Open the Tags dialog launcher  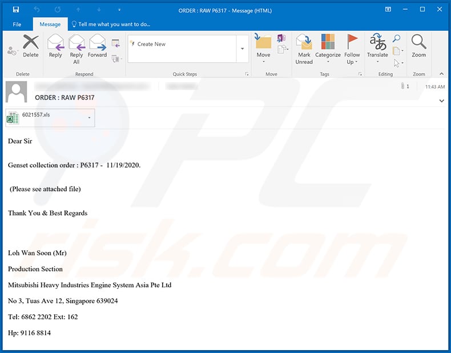[x=360, y=74]
